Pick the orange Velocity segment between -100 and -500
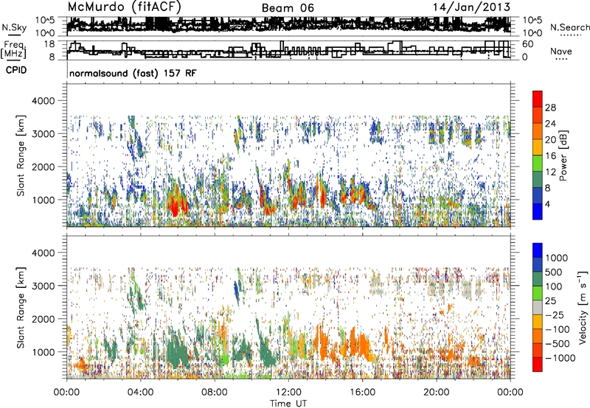 538,337
